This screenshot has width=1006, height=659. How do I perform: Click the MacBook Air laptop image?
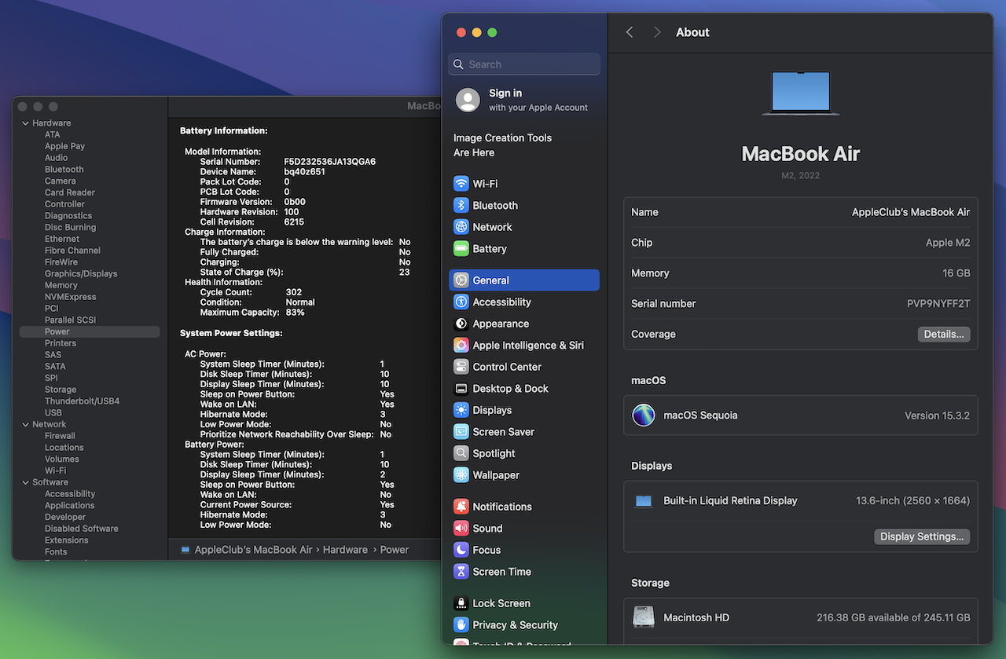point(801,93)
